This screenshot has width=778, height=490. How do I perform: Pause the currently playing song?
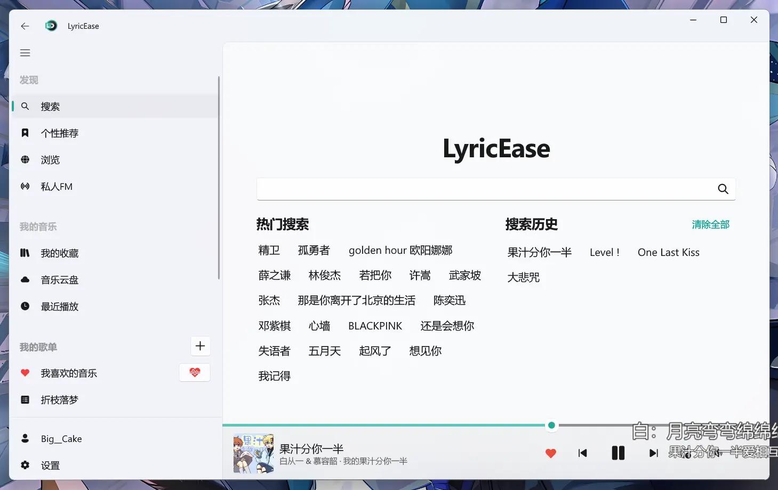pyautogui.click(x=618, y=453)
